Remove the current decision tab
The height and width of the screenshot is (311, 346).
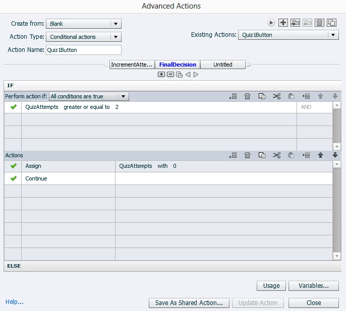(170, 74)
